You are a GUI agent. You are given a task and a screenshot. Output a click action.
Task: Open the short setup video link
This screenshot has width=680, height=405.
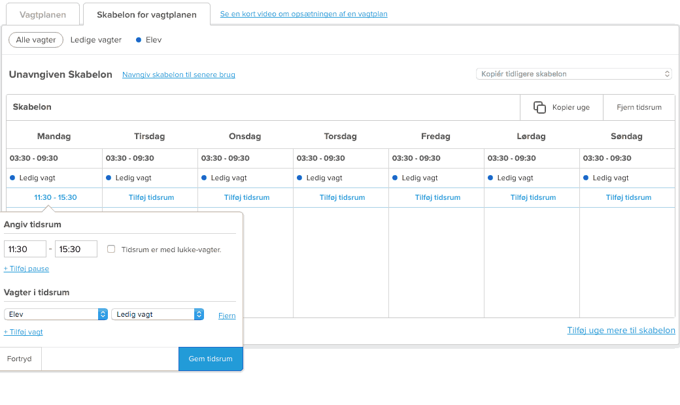point(303,14)
